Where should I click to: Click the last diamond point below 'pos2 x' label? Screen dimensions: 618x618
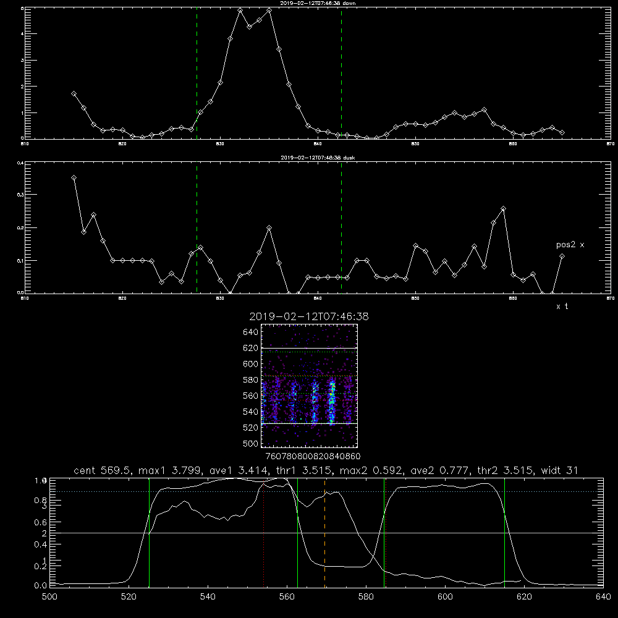(x=562, y=256)
